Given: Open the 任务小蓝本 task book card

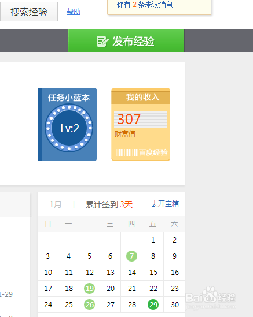Looking at the screenshot, I should pyautogui.click(x=67, y=124).
